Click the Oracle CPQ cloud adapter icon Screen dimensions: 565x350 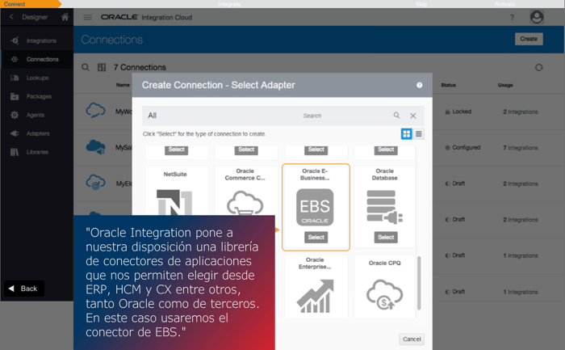pos(384,295)
